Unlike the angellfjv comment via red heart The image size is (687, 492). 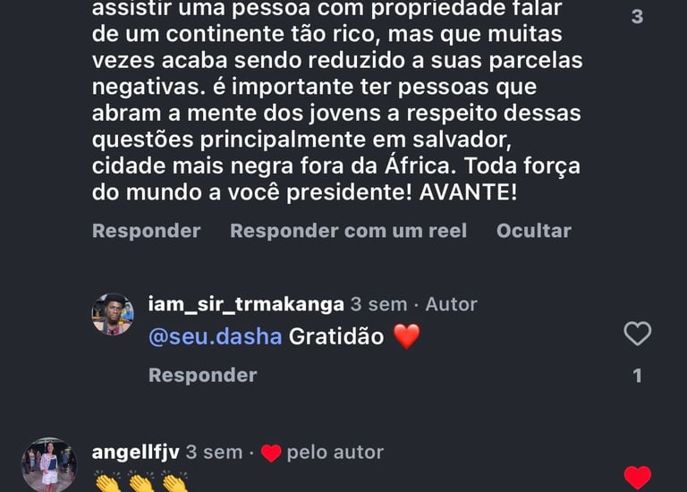[637, 478]
